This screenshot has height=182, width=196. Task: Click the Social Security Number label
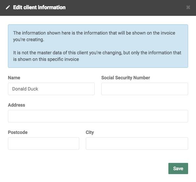click(126, 78)
